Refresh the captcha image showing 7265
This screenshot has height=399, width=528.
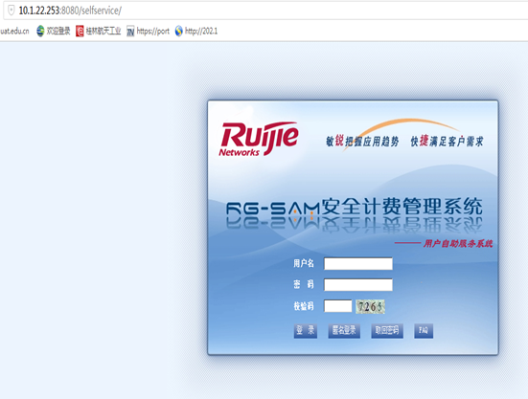[370, 306]
